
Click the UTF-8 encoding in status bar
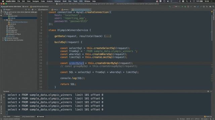[197, 119]
